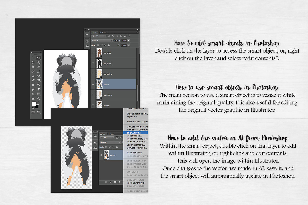Switch to History tab above lab_choc layer
The height and width of the screenshot is (205, 308).
[x=103, y=32]
